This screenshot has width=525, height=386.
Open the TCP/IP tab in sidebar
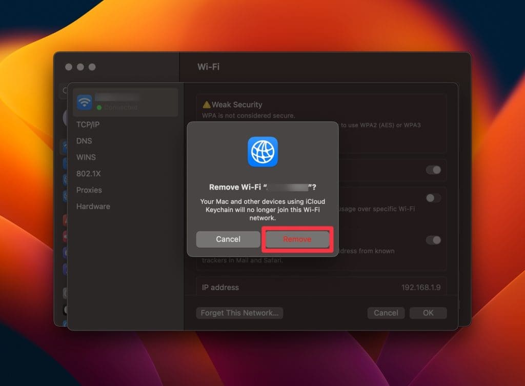point(88,125)
